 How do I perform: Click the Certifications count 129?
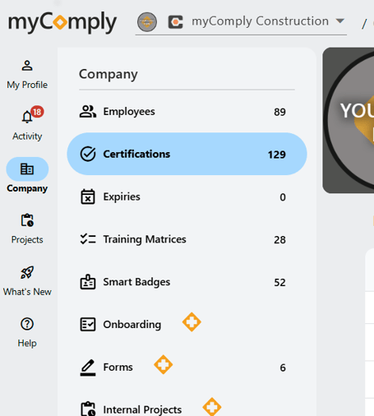[277, 155]
